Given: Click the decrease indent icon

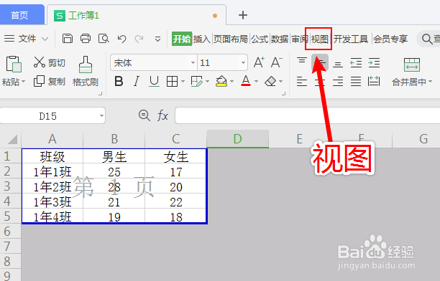Looking at the screenshot, I should point(356,62).
